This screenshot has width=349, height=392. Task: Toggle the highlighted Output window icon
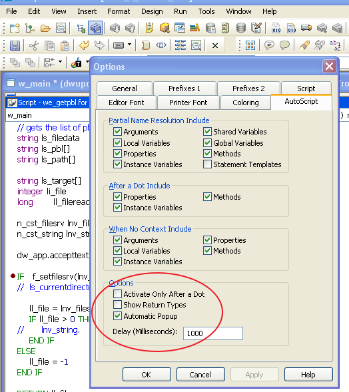tap(95, 28)
